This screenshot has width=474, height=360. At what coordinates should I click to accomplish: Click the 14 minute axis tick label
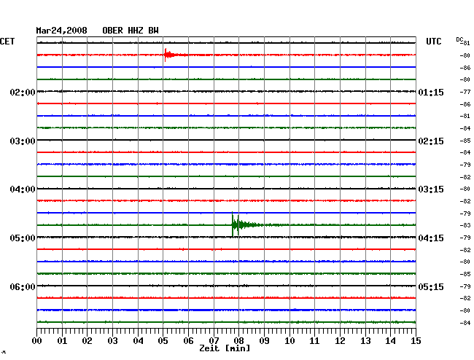391,340
